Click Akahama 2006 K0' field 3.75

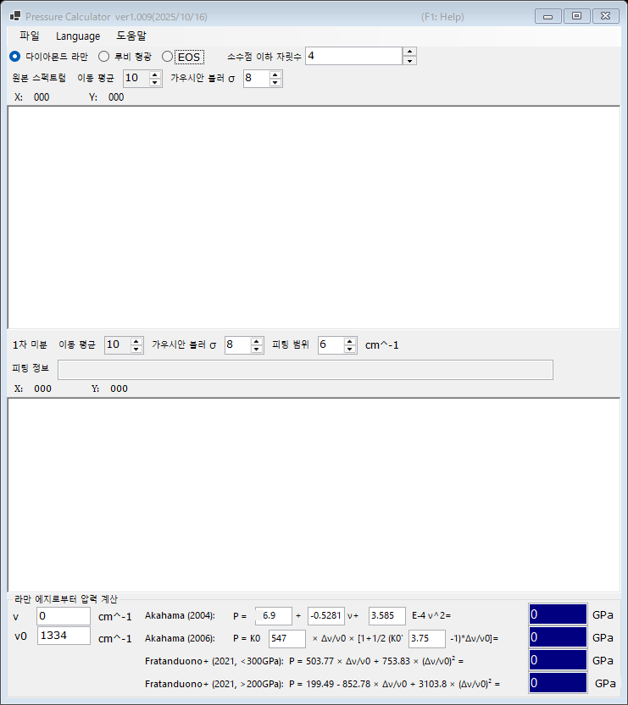click(427, 638)
